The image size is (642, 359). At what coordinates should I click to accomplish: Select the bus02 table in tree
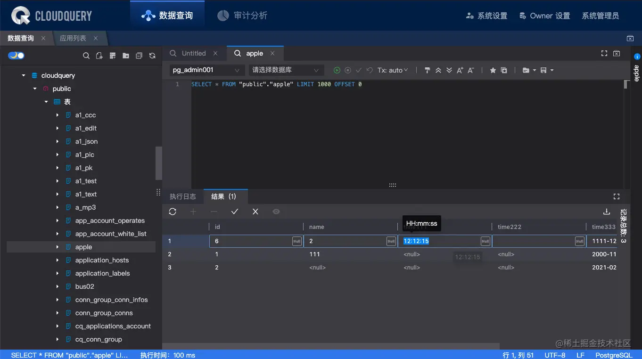click(85, 286)
